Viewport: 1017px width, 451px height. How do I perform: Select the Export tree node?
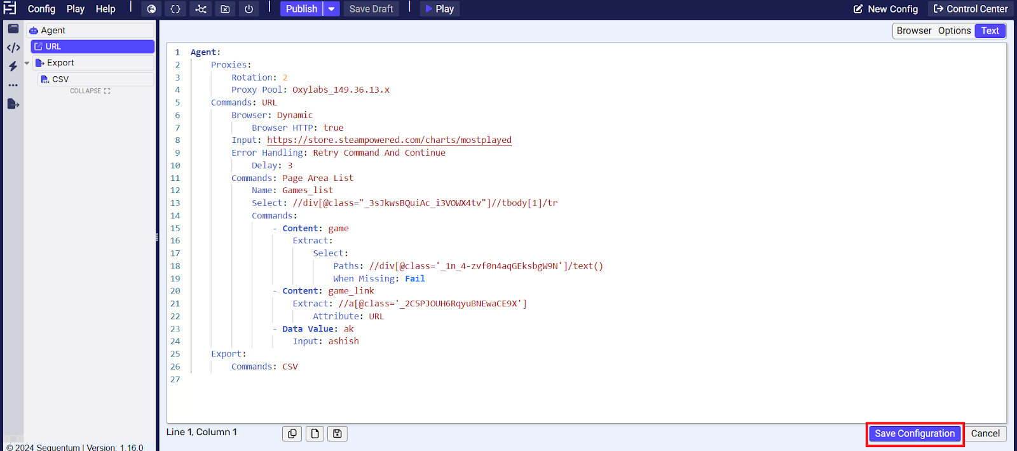93,63
